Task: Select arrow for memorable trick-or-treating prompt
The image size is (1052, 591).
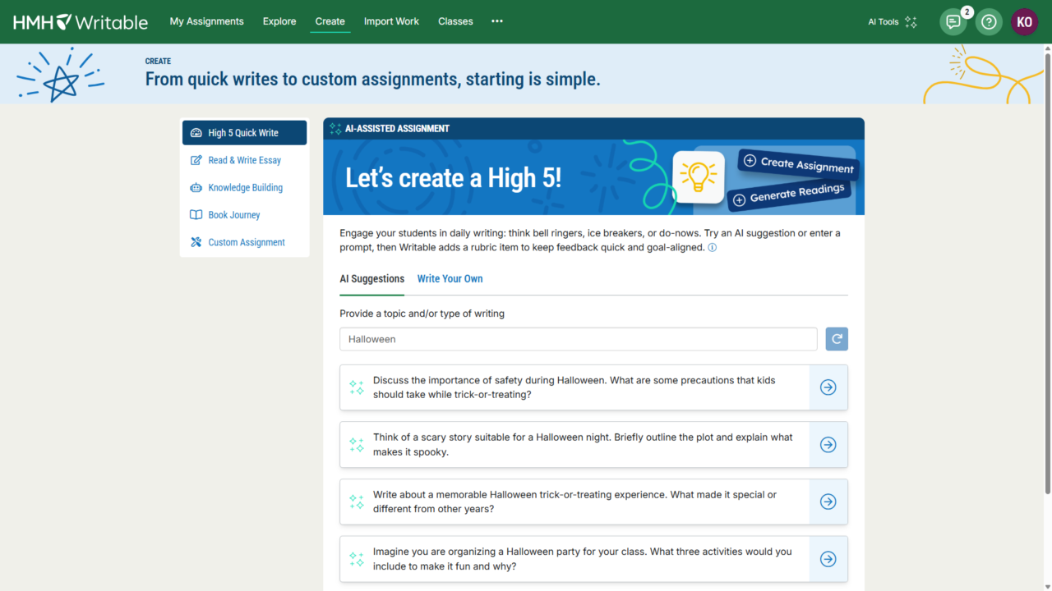Action: point(828,502)
